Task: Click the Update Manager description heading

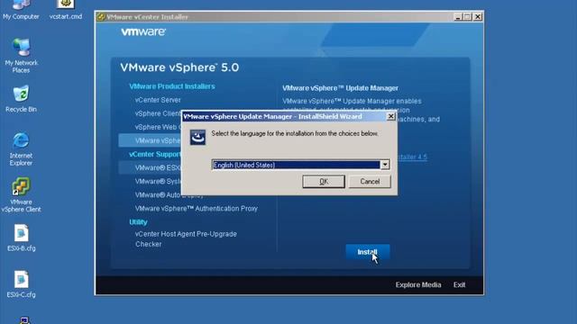Action: pyautogui.click(x=341, y=88)
